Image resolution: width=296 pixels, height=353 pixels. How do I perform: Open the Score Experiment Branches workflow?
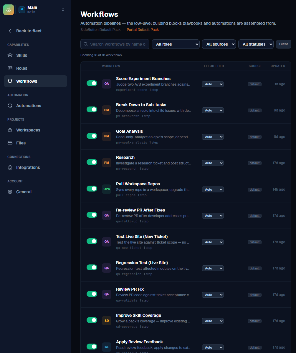click(143, 79)
